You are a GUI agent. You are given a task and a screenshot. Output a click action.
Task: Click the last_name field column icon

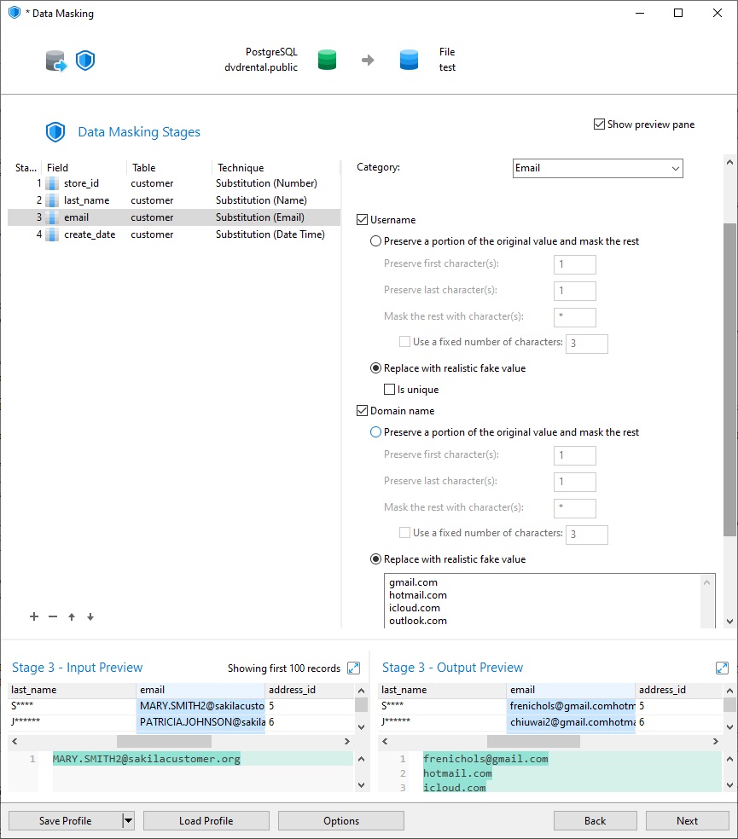52,200
